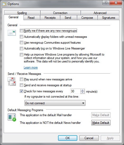The image size is (124, 145).
Task: Increase the minutes value with the up arrow
Action: click(82, 90)
